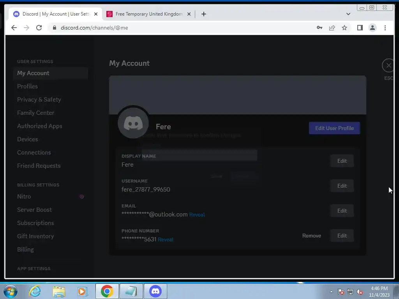Open new tab with plus button
Screen dimensions: 399x299
coord(203,14)
